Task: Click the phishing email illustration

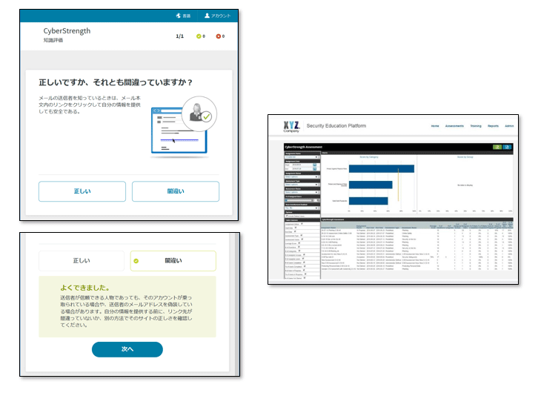Action: [x=180, y=129]
